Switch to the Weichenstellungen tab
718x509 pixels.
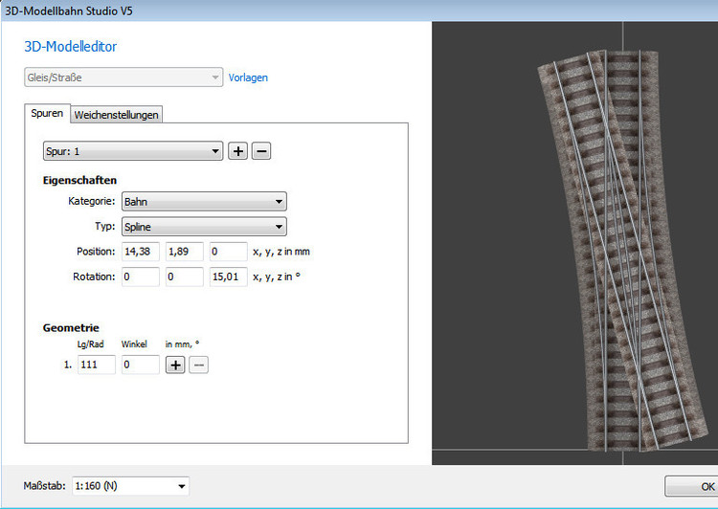tap(117, 115)
